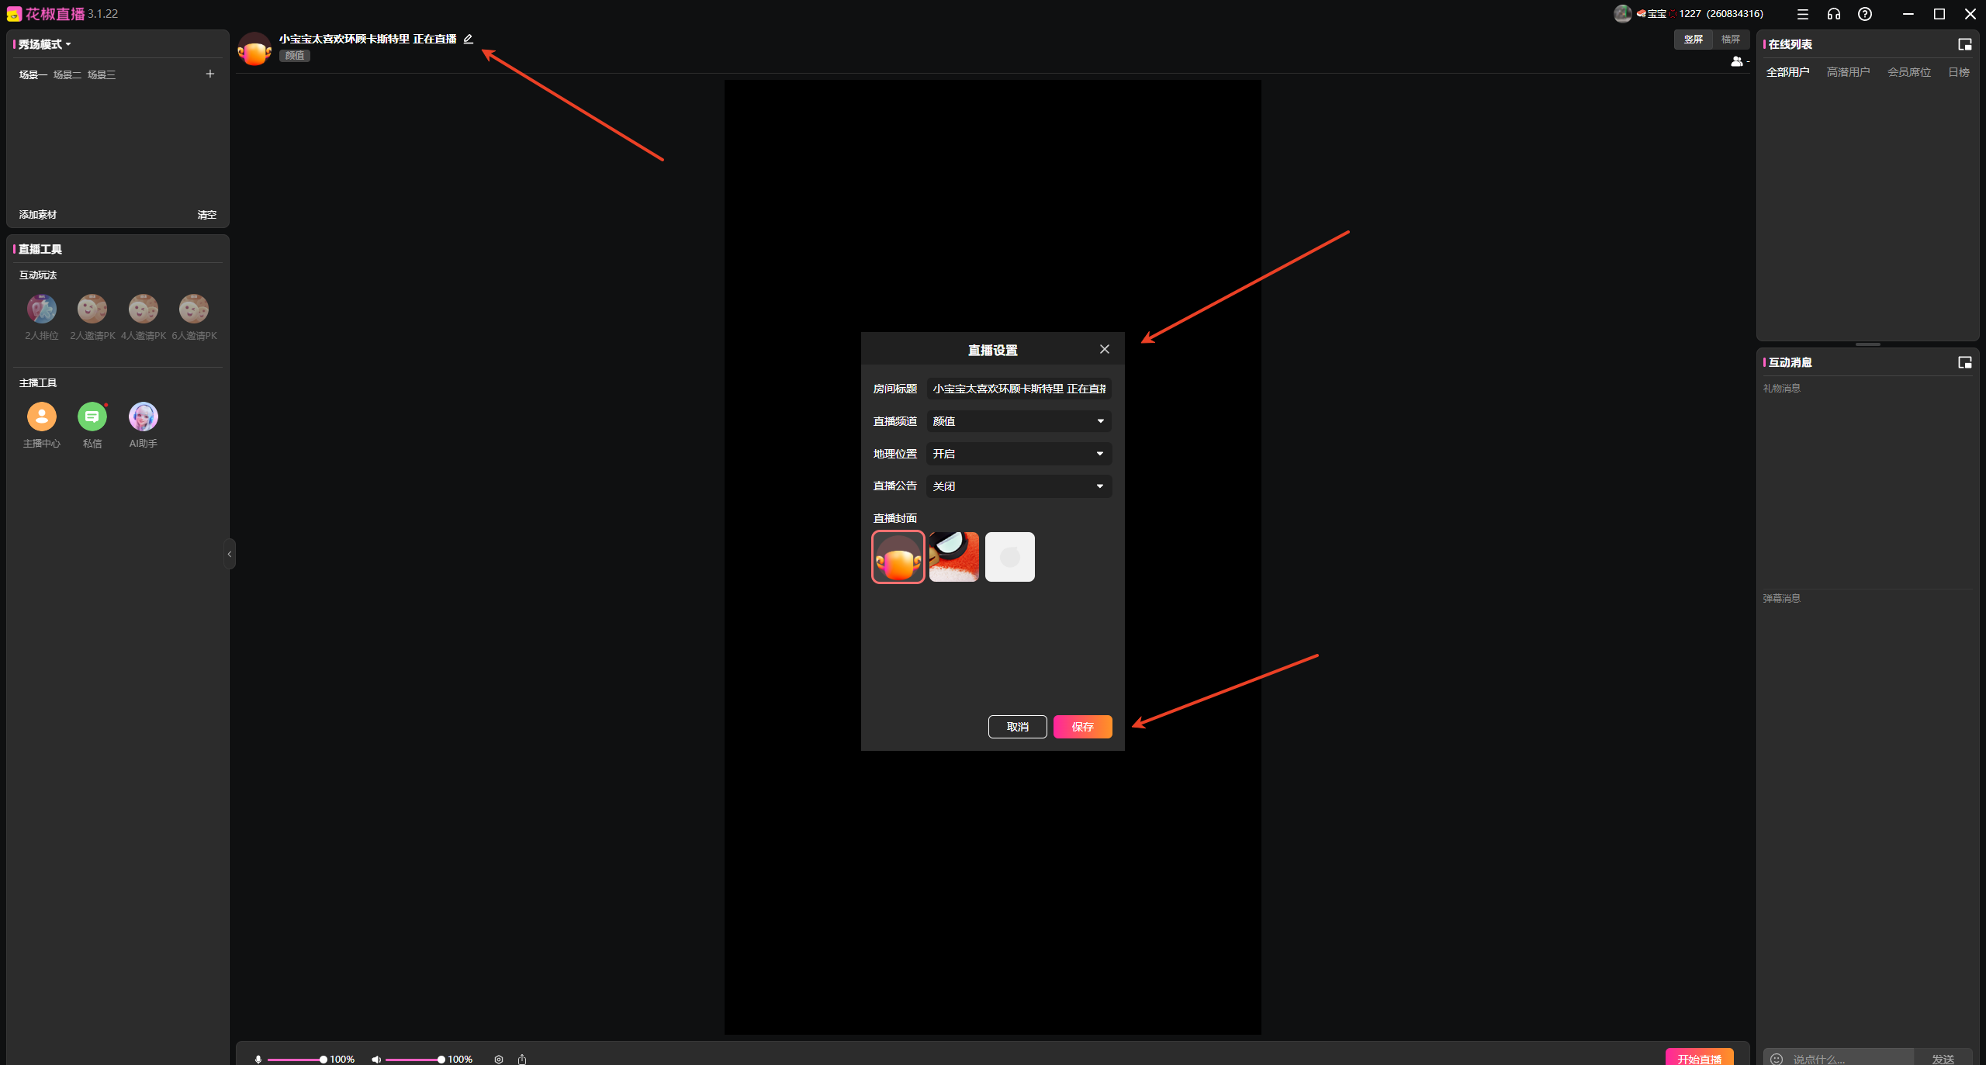The height and width of the screenshot is (1065, 1986).
Task: Expand the 直播公告 dropdown
Action: [x=1019, y=486]
